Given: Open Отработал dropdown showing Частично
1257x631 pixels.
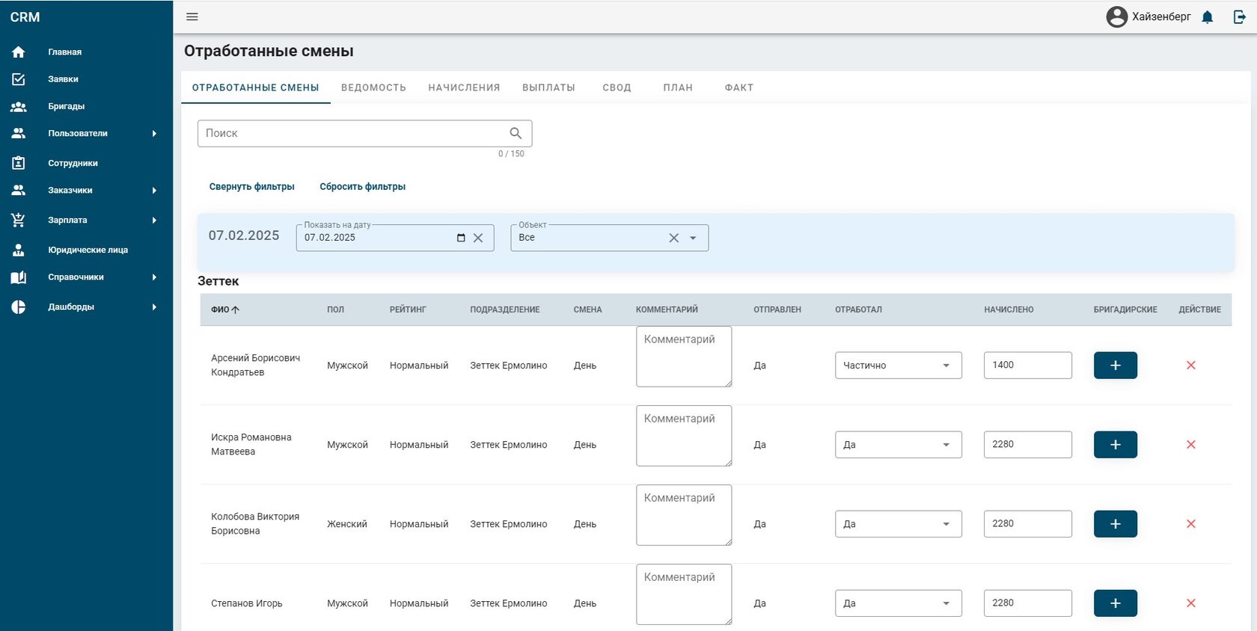Looking at the screenshot, I should (899, 366).
